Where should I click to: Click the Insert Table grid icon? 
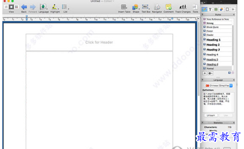124,7
